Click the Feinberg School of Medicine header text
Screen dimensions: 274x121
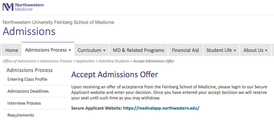(58, 22)
